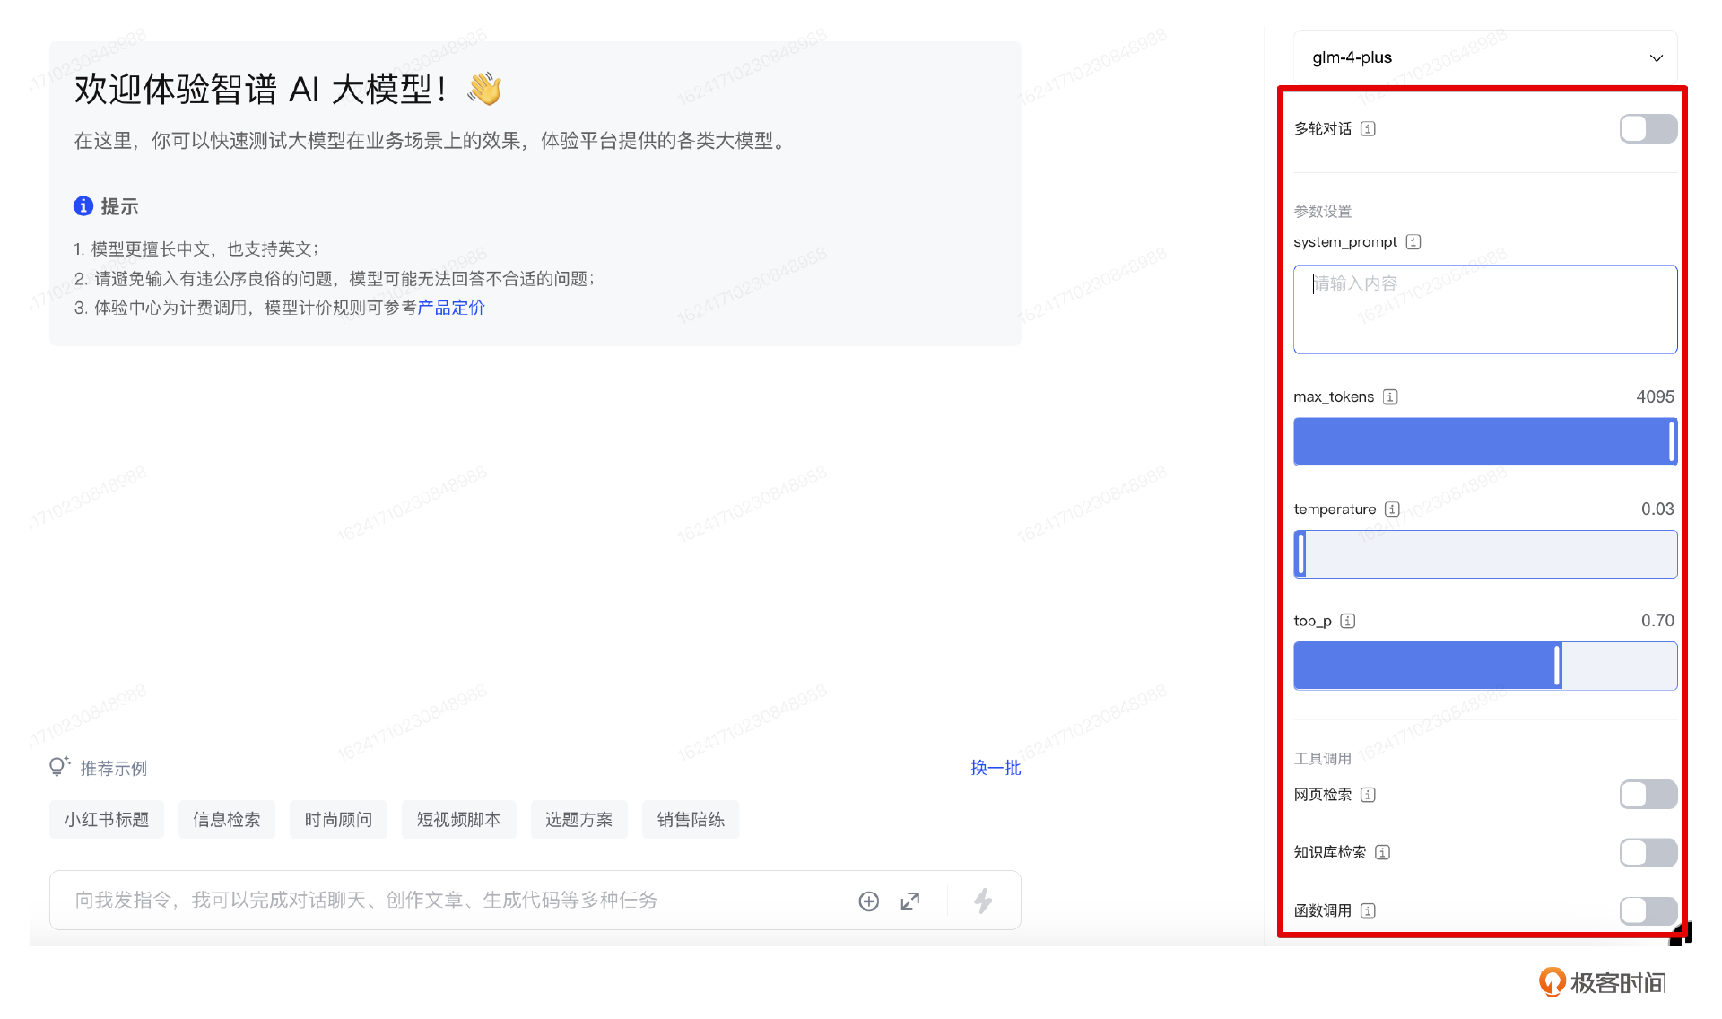The height and width of the screenshot is (1019, 1722).
Task: Turn on the 网页检索 switch
Action: 1648,795
